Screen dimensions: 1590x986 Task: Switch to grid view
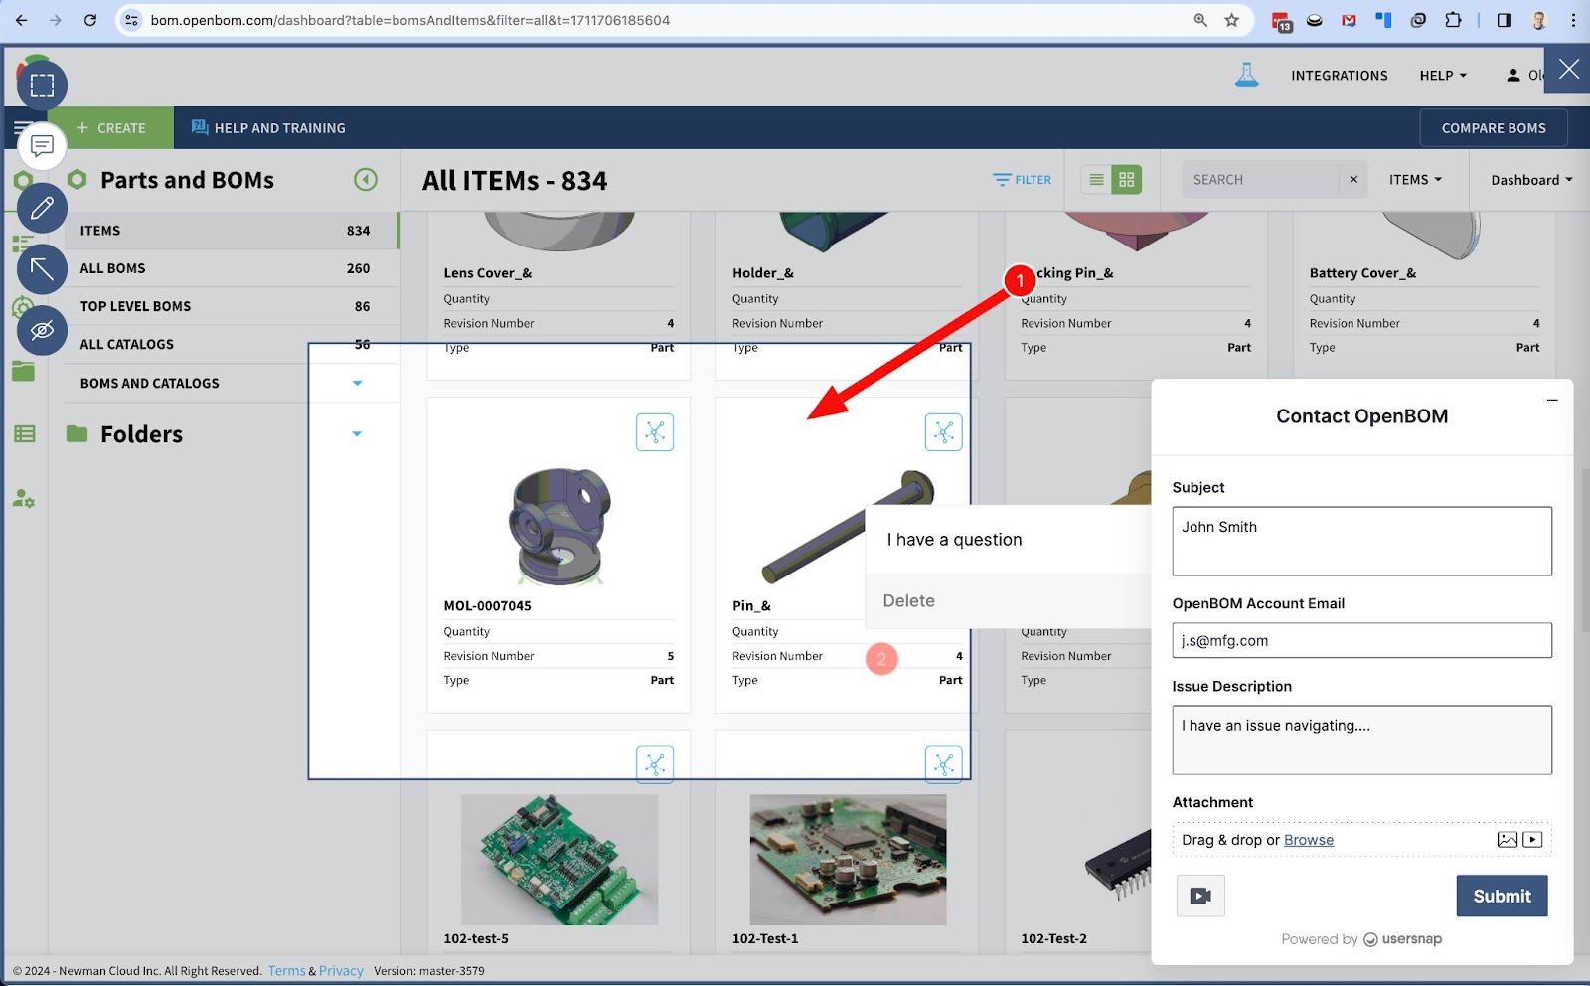[1126, 180]
